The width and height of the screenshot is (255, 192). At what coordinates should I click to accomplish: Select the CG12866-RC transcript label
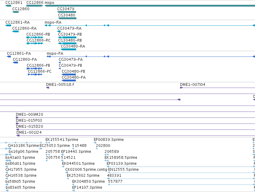(x=39, y=40)
